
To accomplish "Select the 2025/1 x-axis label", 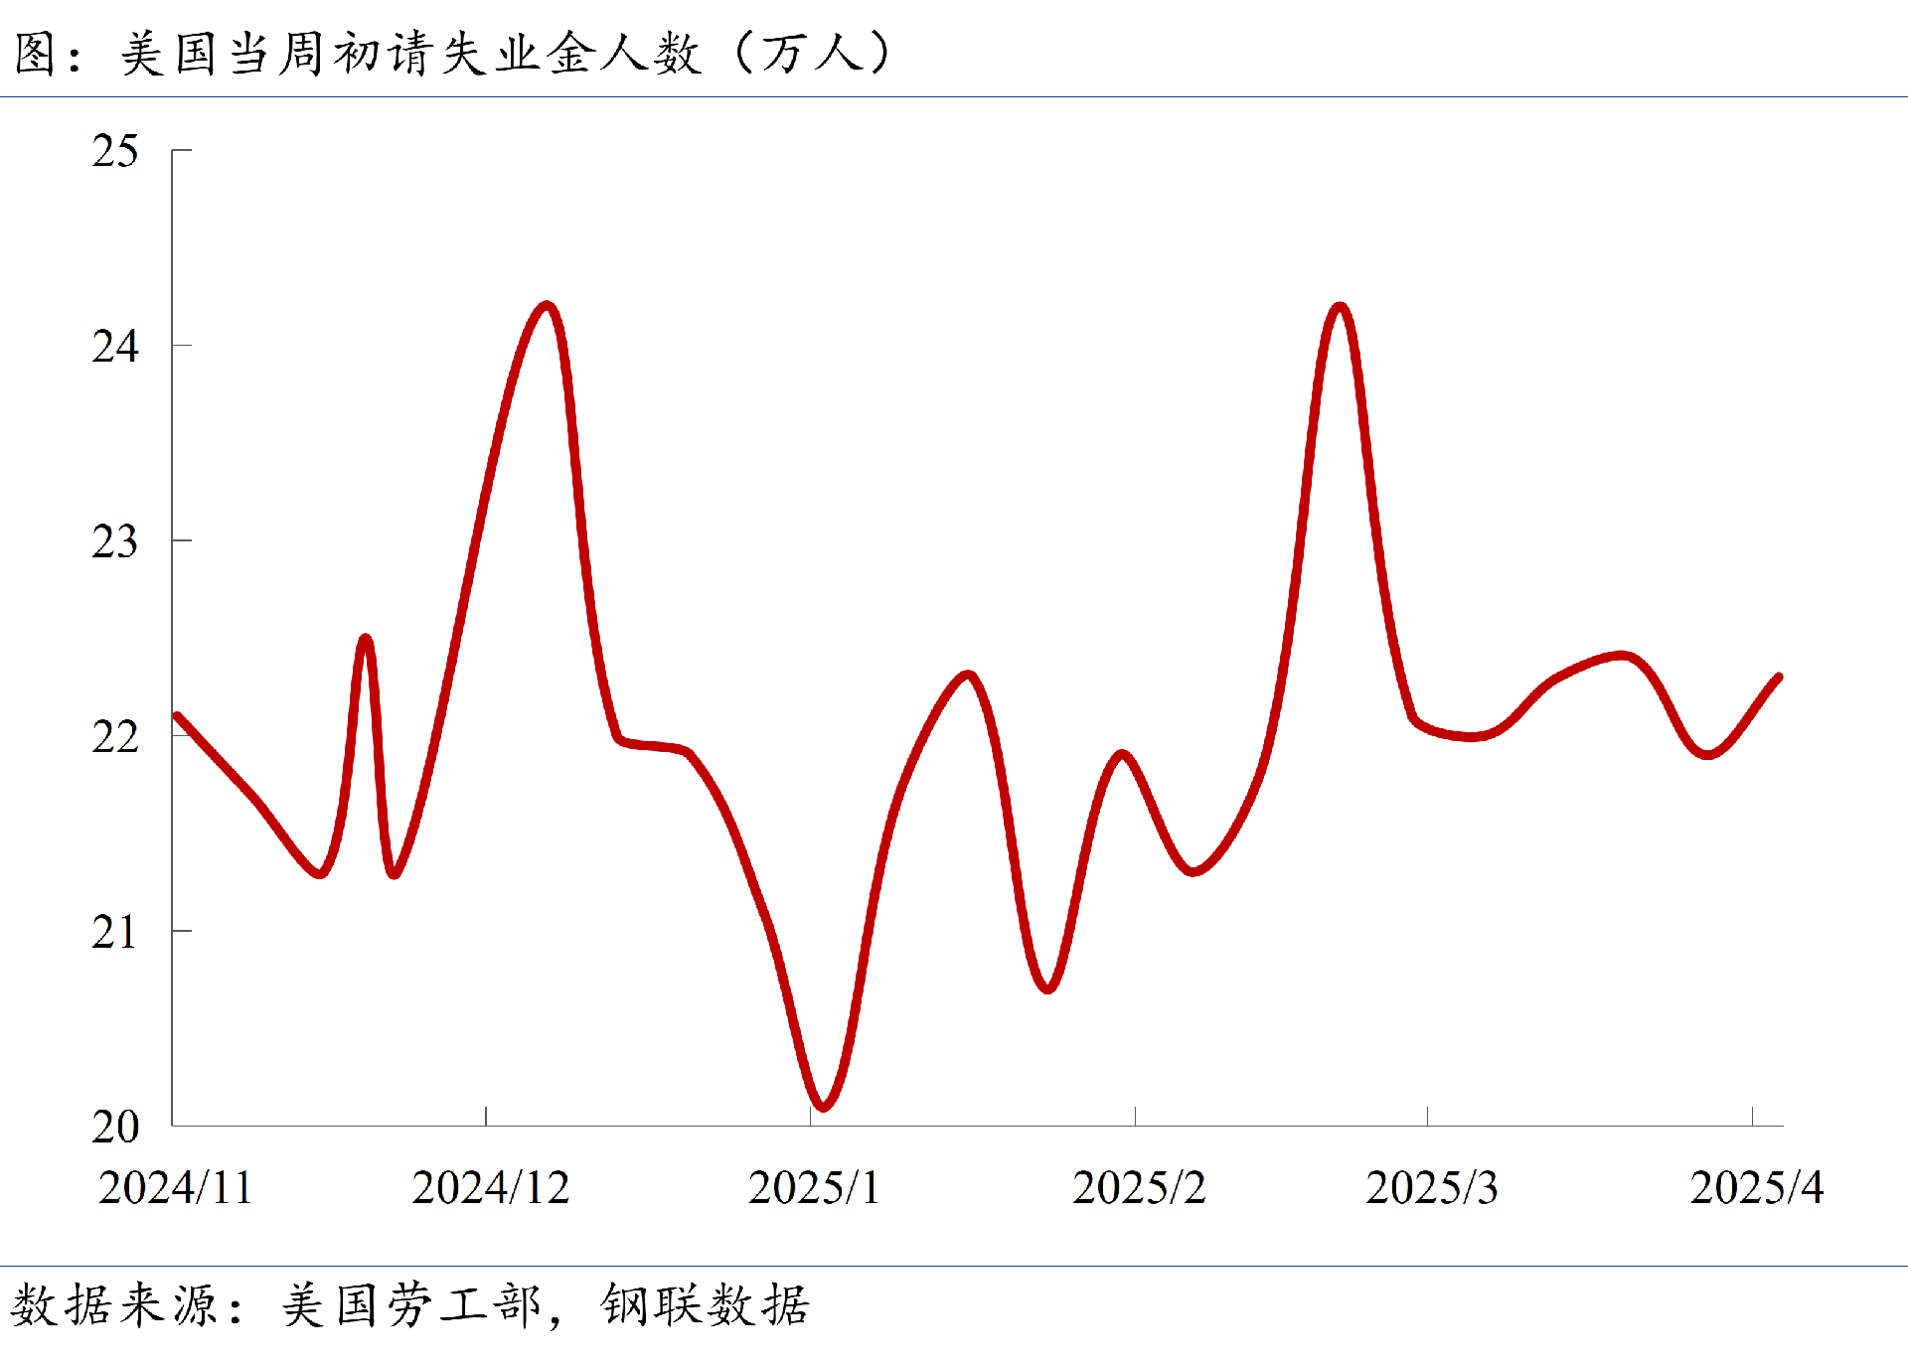I will click(814, 1188).
